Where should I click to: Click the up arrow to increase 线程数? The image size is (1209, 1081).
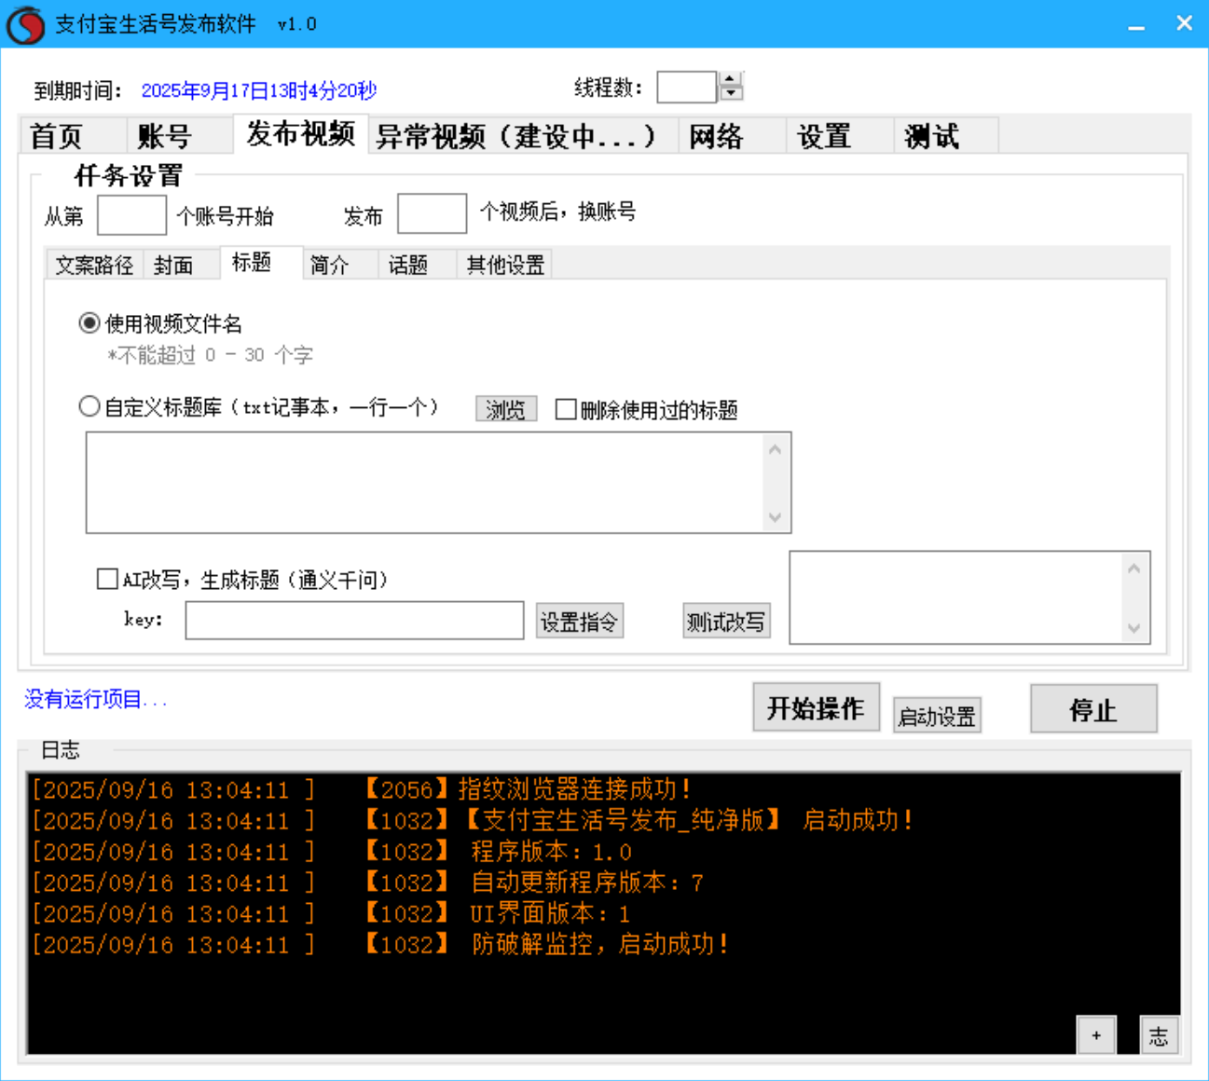729,79
